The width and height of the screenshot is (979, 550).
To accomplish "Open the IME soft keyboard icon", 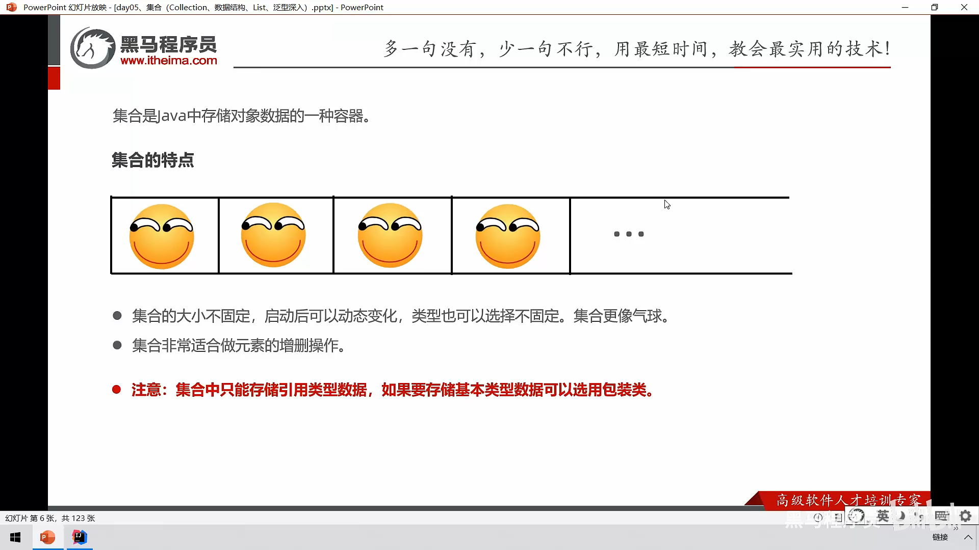I will [941, 516].
